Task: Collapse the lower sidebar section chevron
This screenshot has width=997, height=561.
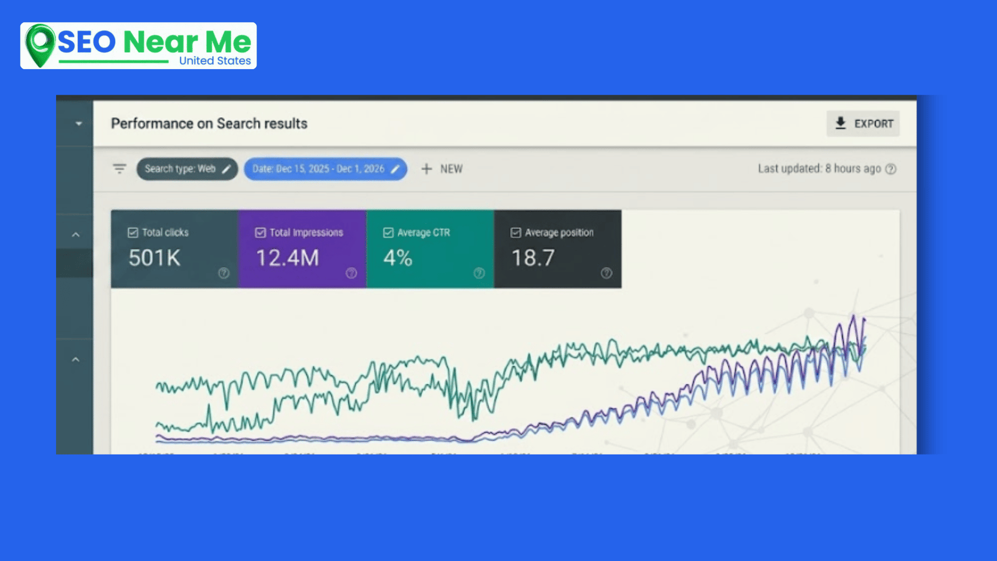Action: (75, 360)
